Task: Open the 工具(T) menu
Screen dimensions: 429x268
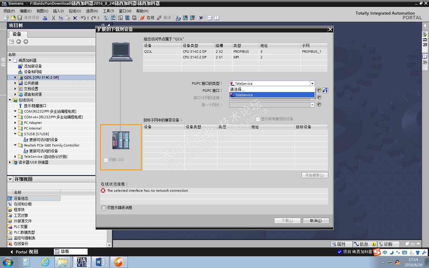Action: pos(109,11)
